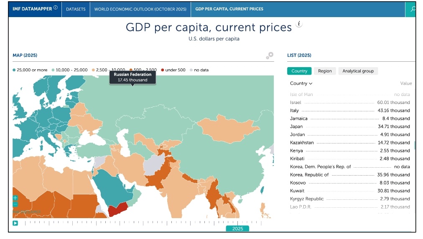The width and height of the screenshot is (423, 239).
Task: Switch list to Region view
Action: pos(324,71)
